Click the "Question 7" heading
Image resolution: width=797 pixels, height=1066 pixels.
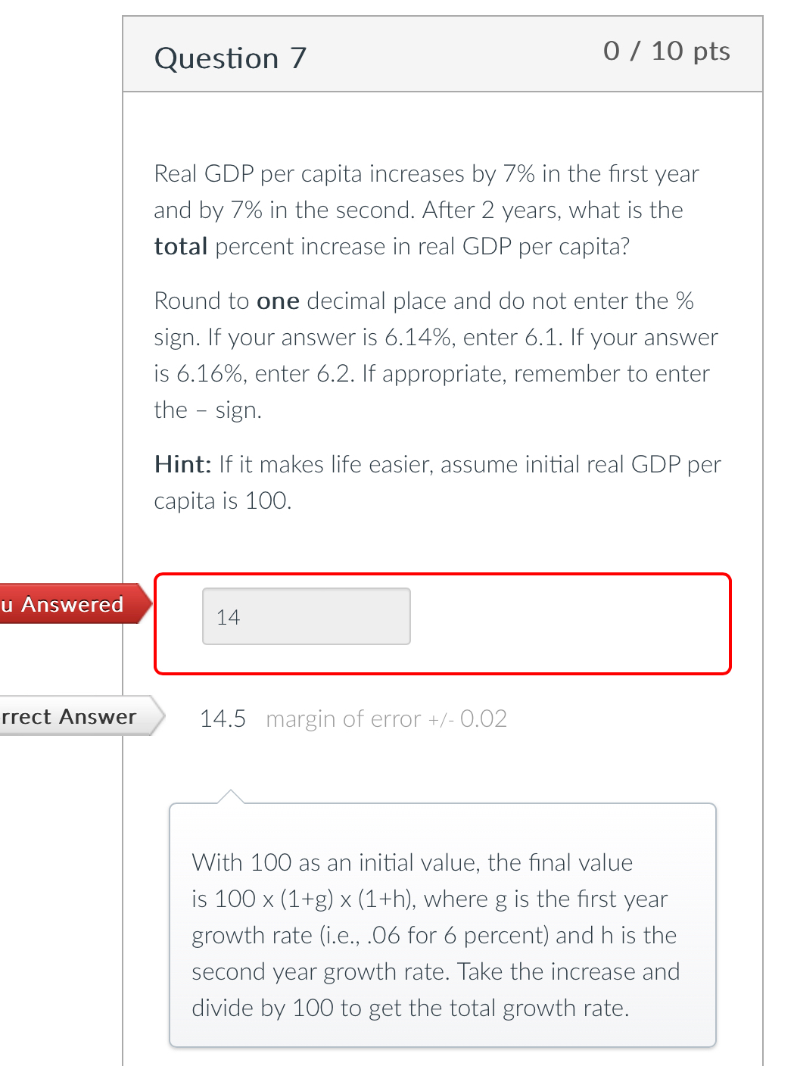(229, 58)
